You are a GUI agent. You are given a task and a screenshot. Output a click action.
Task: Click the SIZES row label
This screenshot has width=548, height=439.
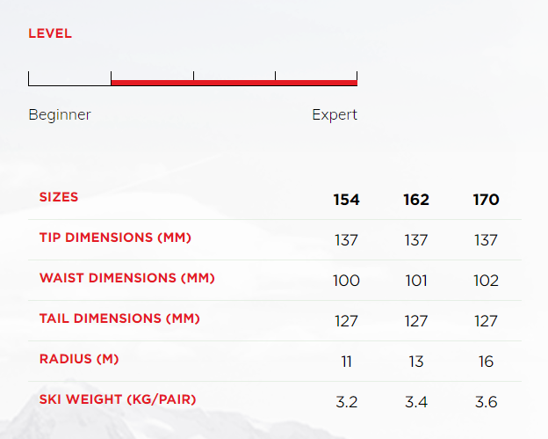coord(59,197)
